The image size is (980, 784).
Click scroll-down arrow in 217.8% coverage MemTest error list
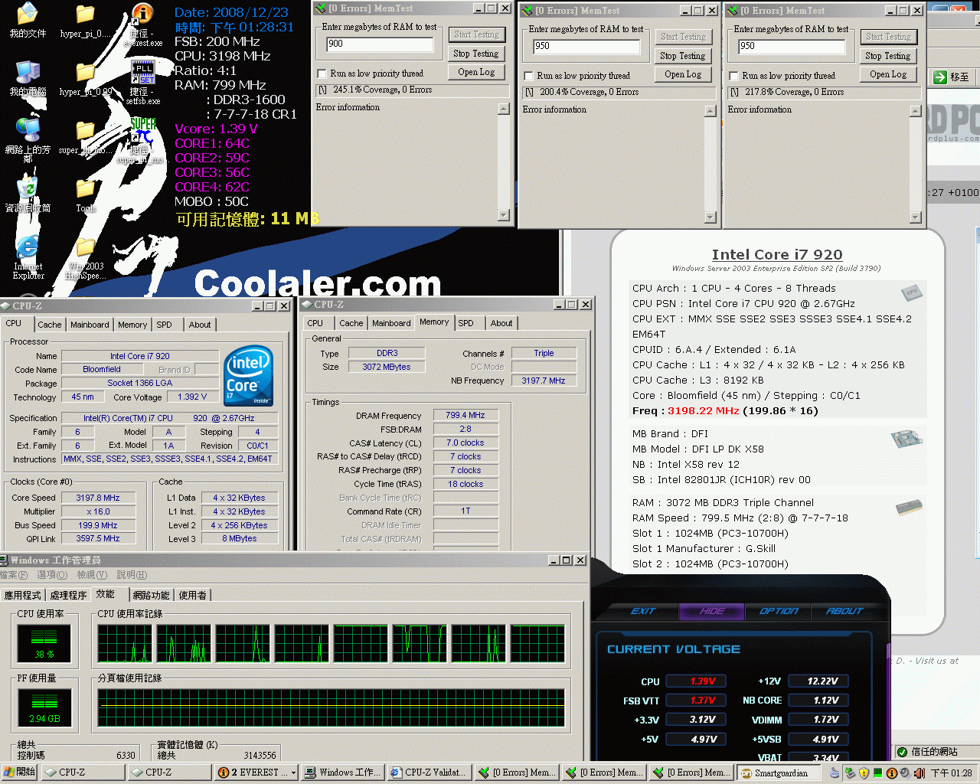pos(915,217)
